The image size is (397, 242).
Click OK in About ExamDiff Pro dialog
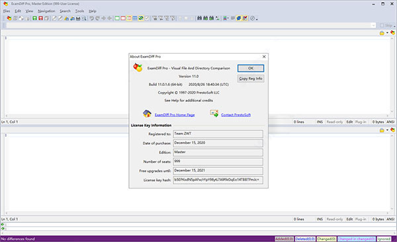tap(251, 68)
